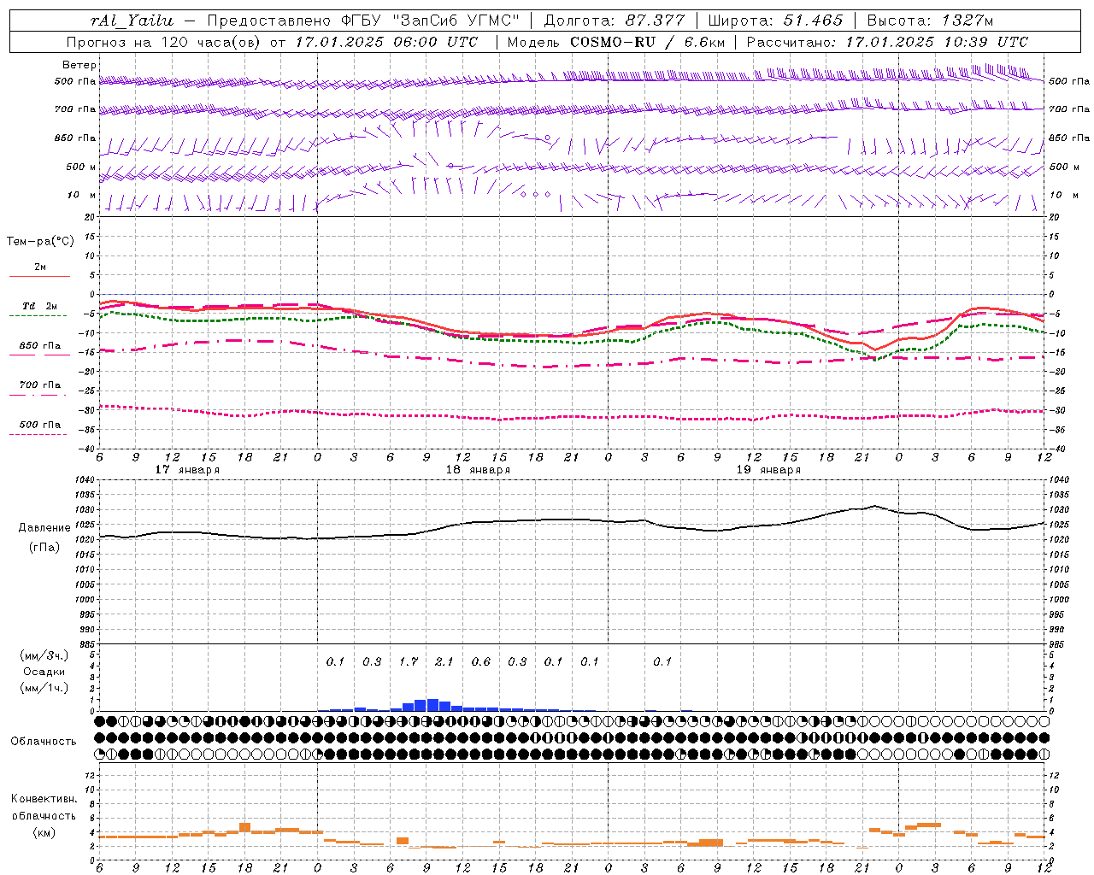Click the '(мм/1ч.)' precipitation unit label
Screen dimensions: 1094x875
(44, 688)
